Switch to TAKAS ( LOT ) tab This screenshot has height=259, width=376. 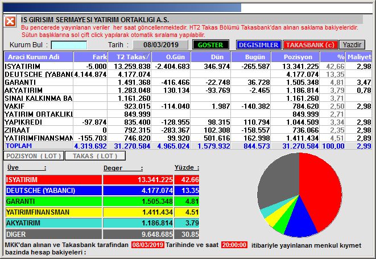[95, 156]
